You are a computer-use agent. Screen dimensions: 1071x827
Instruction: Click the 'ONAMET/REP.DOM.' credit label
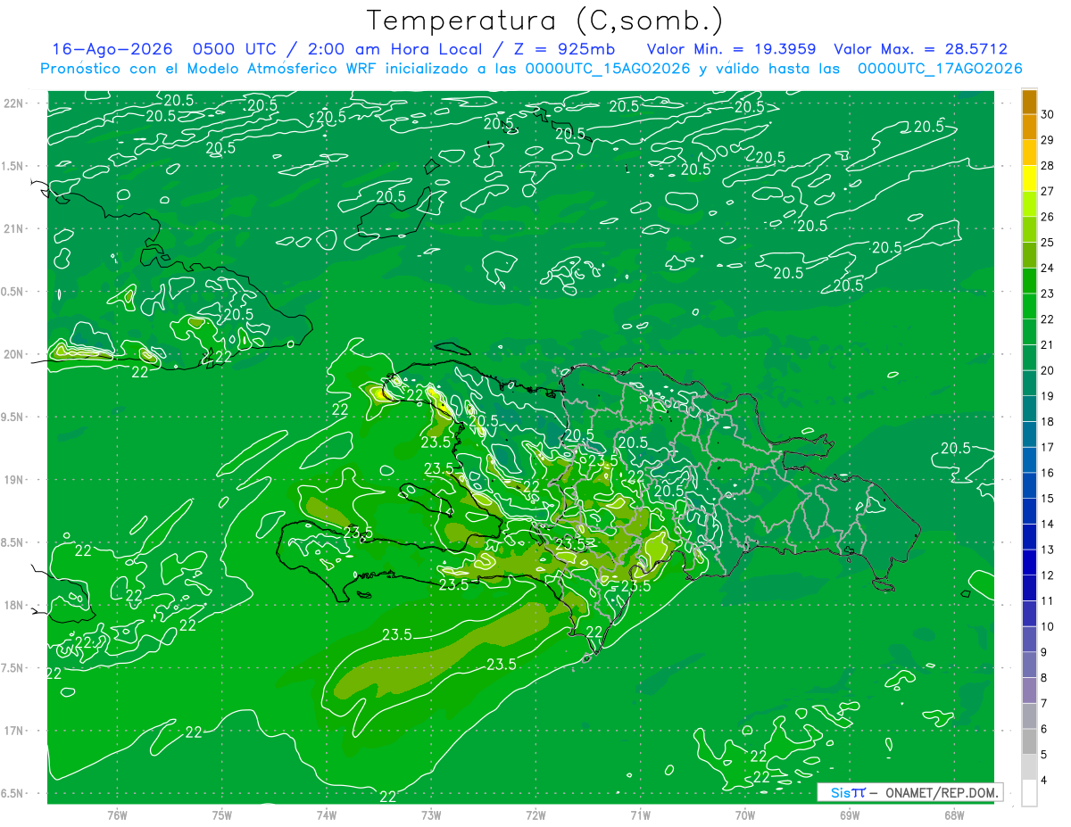point(940,792)
